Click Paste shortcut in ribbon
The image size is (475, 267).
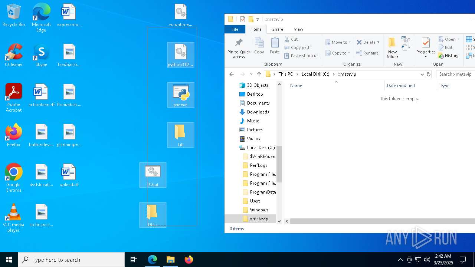[x=301, y=56]
